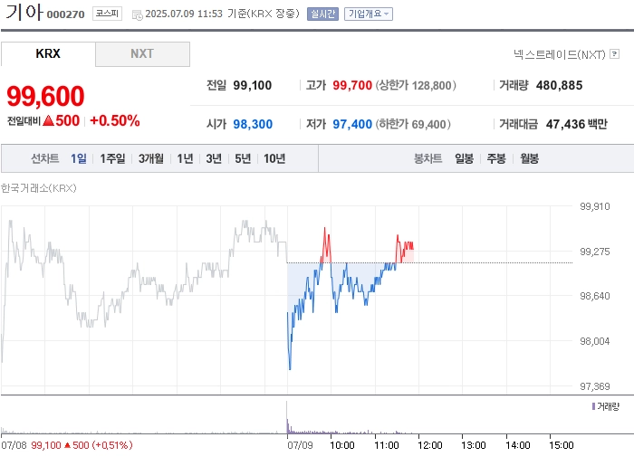Switch to 일봉 candle chart
Image resolution: width=634 pixels, height=466 pixels.
coord(464,158)
